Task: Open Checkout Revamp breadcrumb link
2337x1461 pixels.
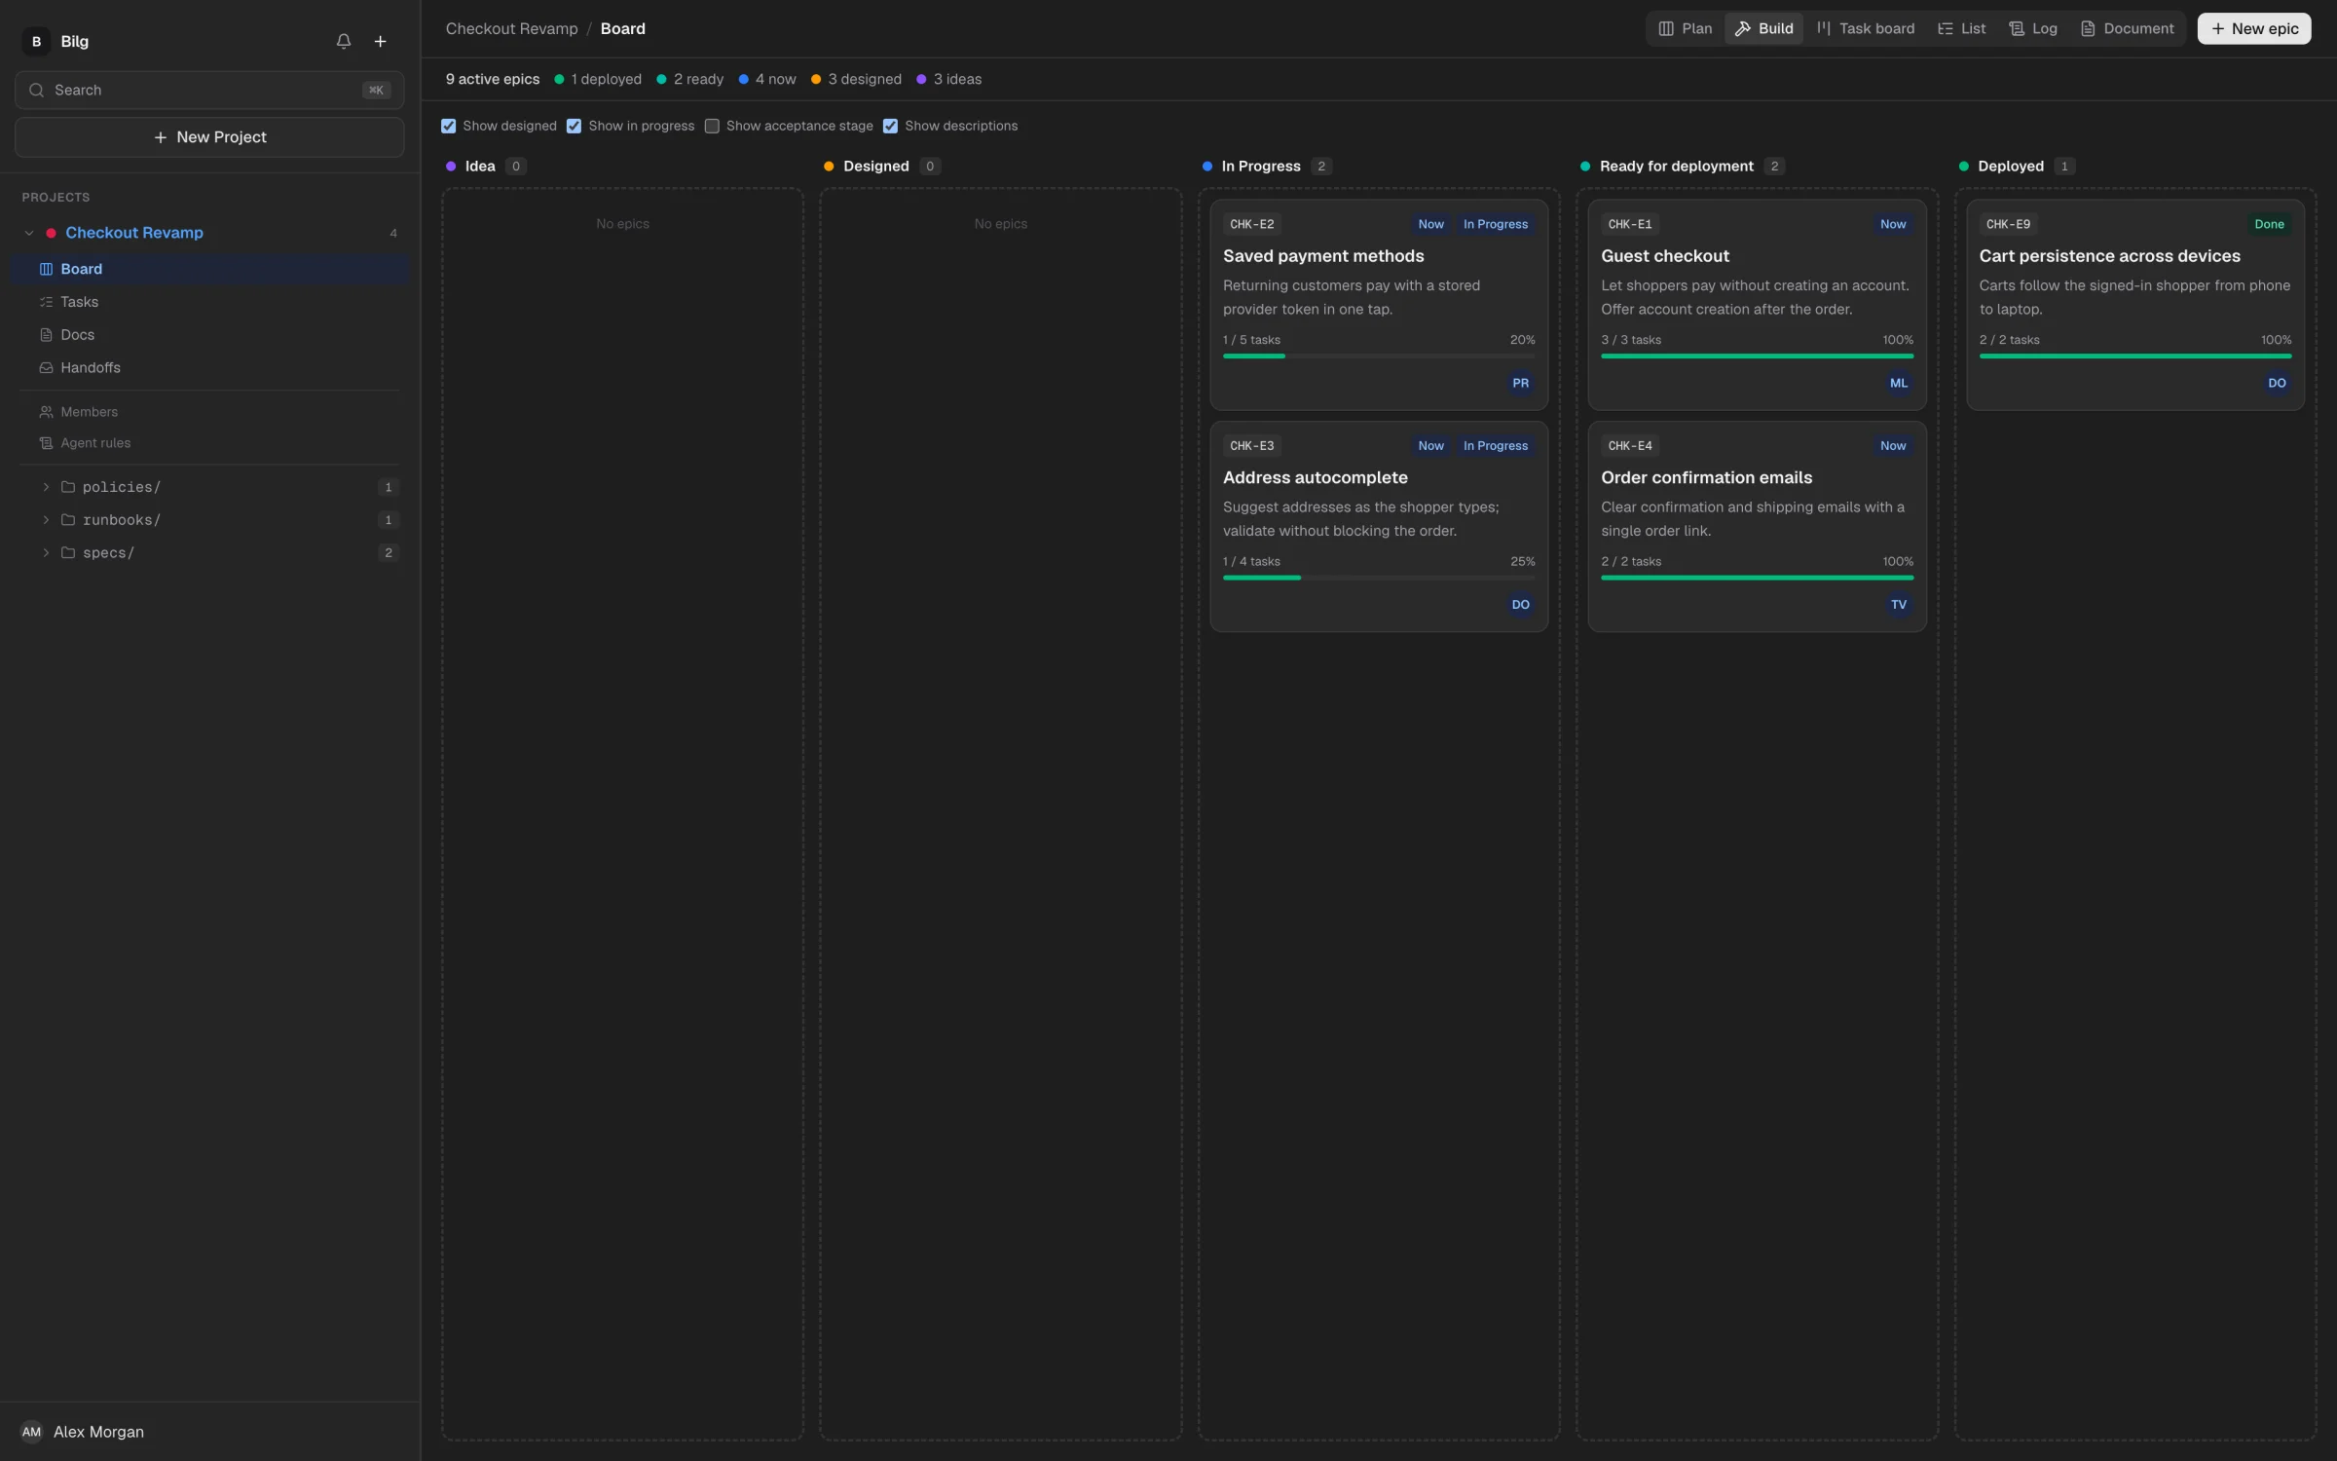Action: coord(512,28)
